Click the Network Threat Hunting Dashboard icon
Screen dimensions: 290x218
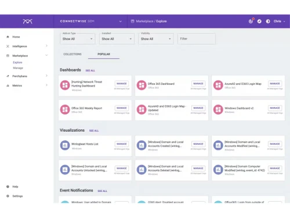coord(65,85)
